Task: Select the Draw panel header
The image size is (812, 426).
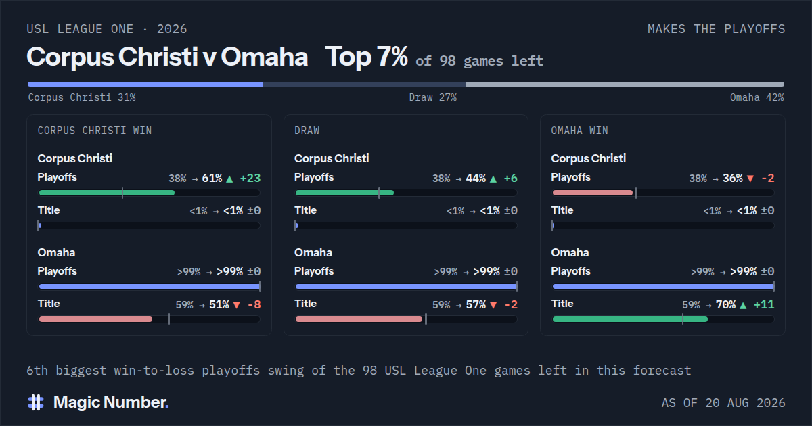Action: point(307,131)
